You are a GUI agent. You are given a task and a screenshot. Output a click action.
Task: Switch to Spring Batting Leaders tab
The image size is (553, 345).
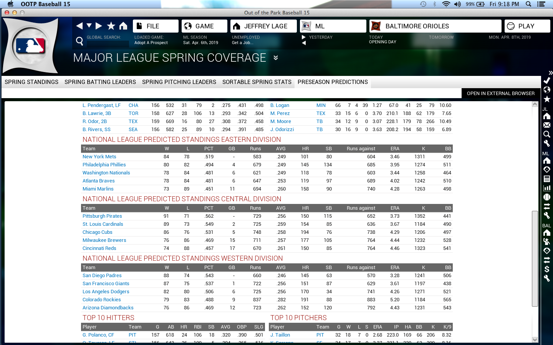click(100, 82)
